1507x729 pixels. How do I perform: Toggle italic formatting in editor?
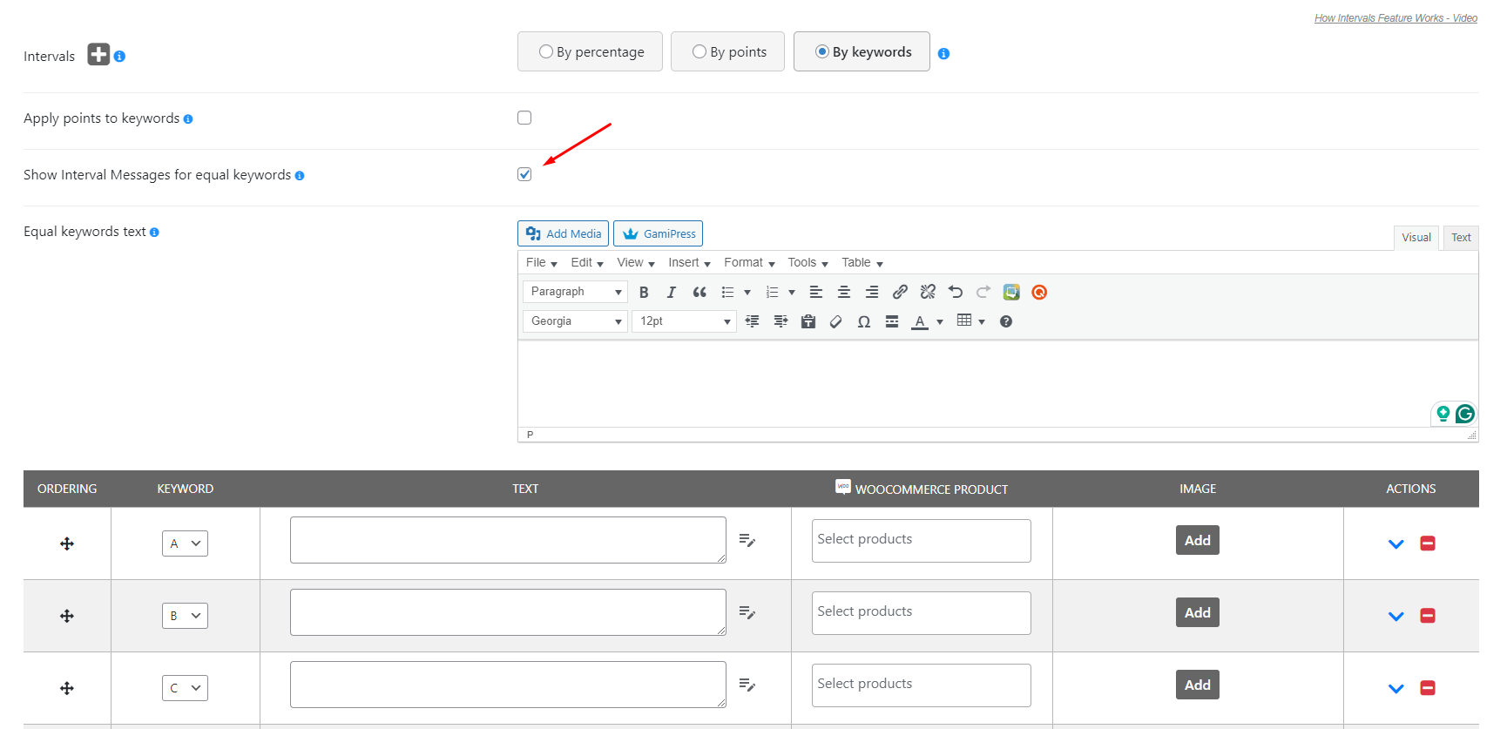pos(671,293)
